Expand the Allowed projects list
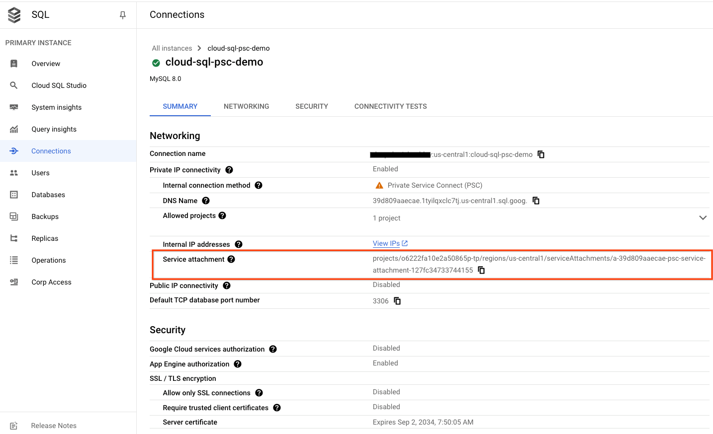This screenshot has width=713, height=434. pos(703,218)
